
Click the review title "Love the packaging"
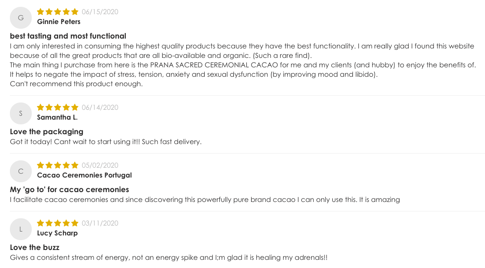click(46, 132)
